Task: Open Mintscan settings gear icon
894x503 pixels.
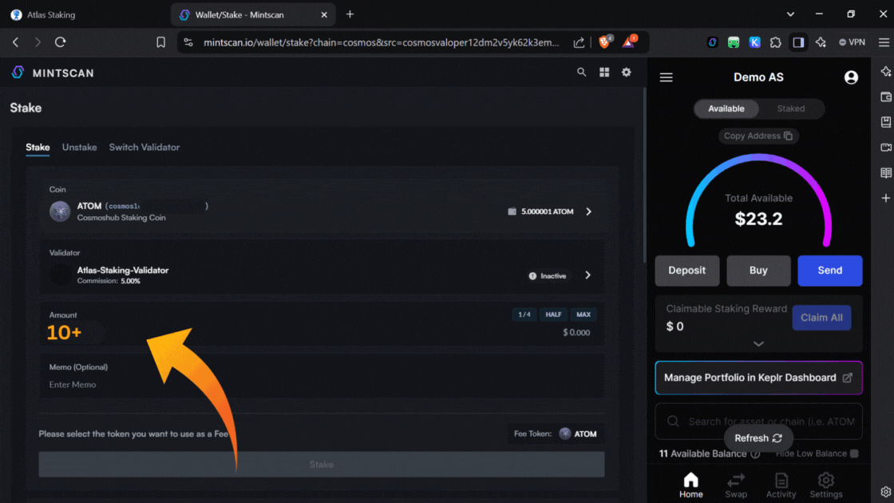Action: coord(627,72)
